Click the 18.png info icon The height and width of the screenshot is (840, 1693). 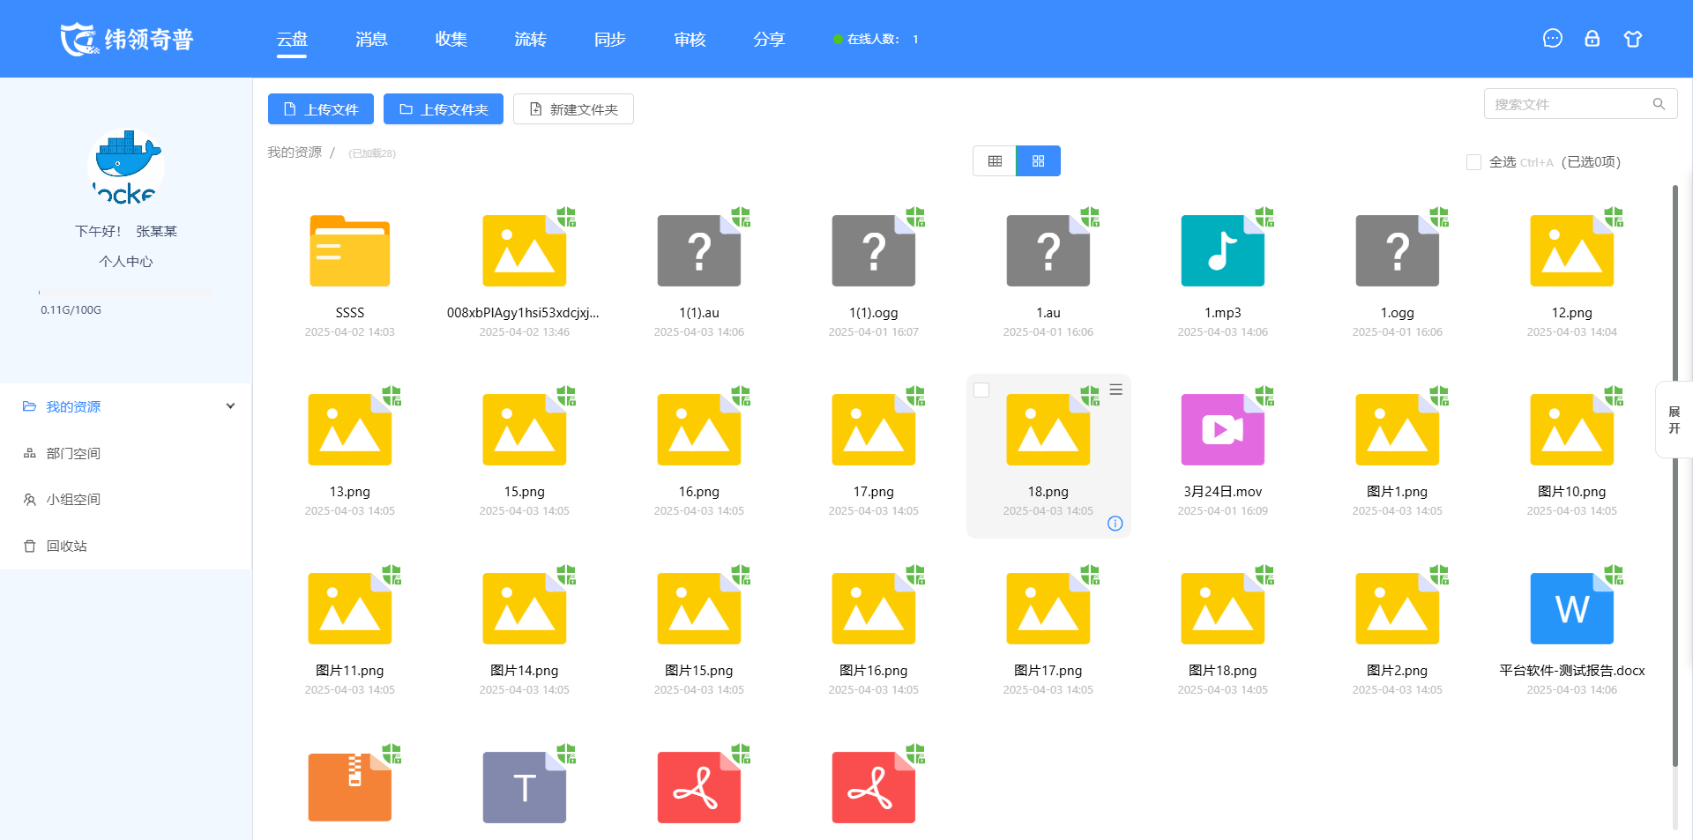(1115, 524)
